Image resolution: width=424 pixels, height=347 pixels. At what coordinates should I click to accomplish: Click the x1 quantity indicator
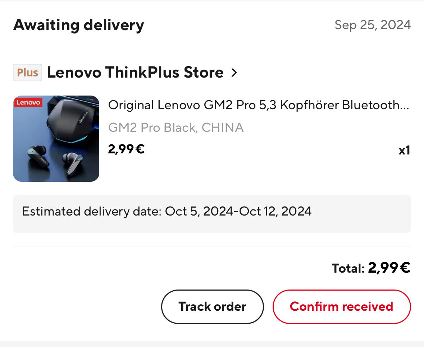click(x=404, y=150)
